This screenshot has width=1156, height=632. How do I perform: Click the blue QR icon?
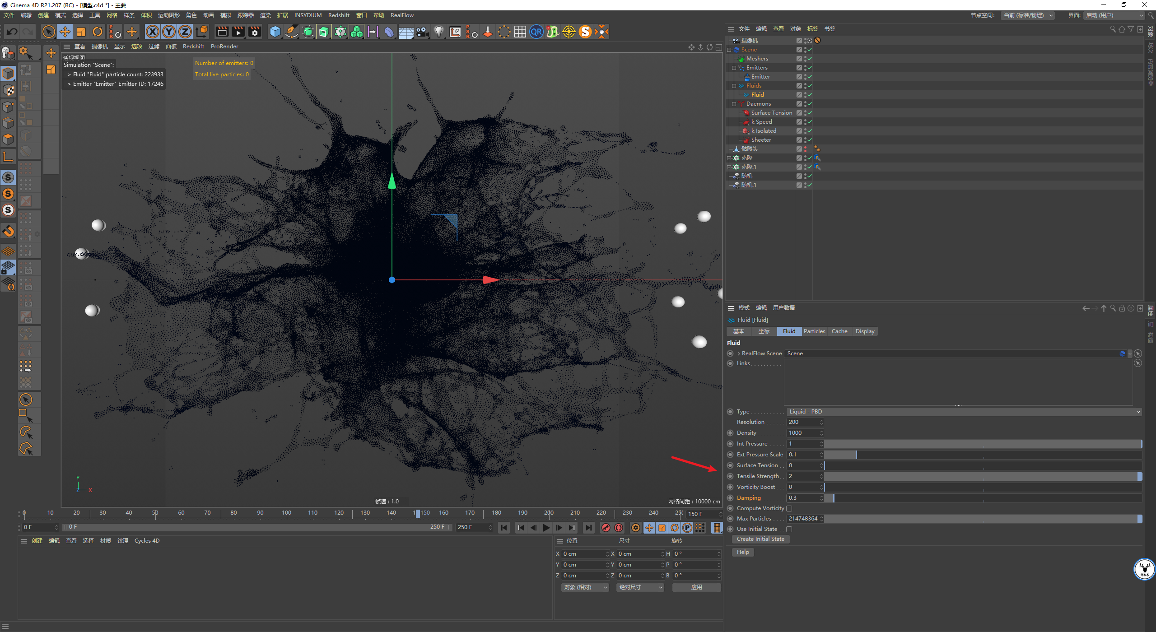(x=536, y=32)
